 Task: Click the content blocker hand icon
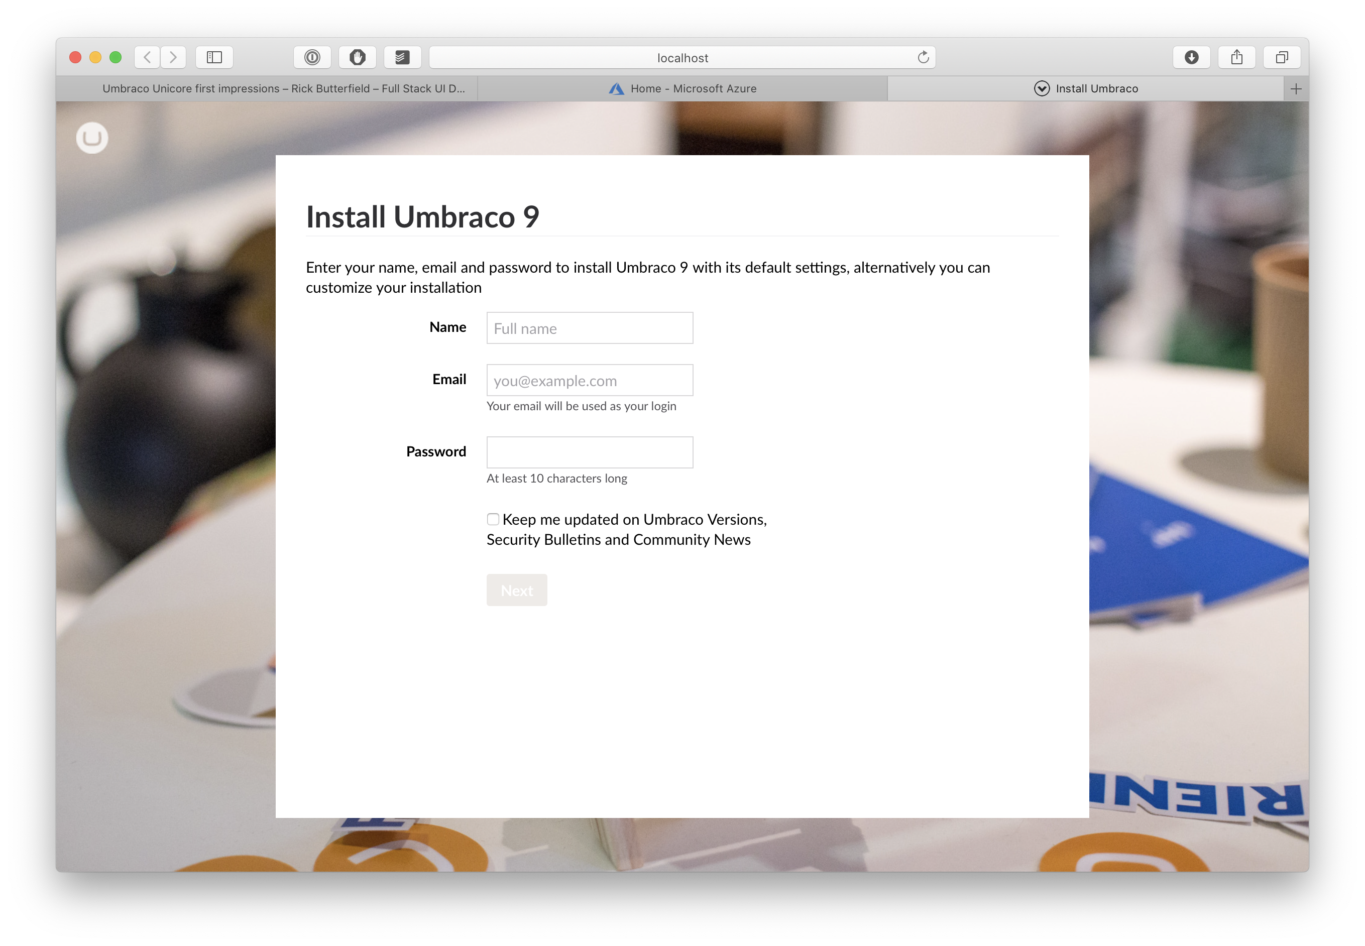point(358,57)
